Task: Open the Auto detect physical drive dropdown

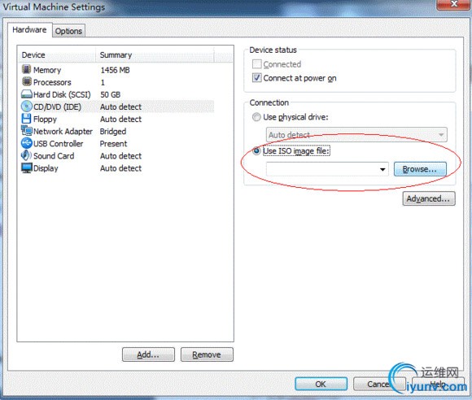Action: point(356,135)
